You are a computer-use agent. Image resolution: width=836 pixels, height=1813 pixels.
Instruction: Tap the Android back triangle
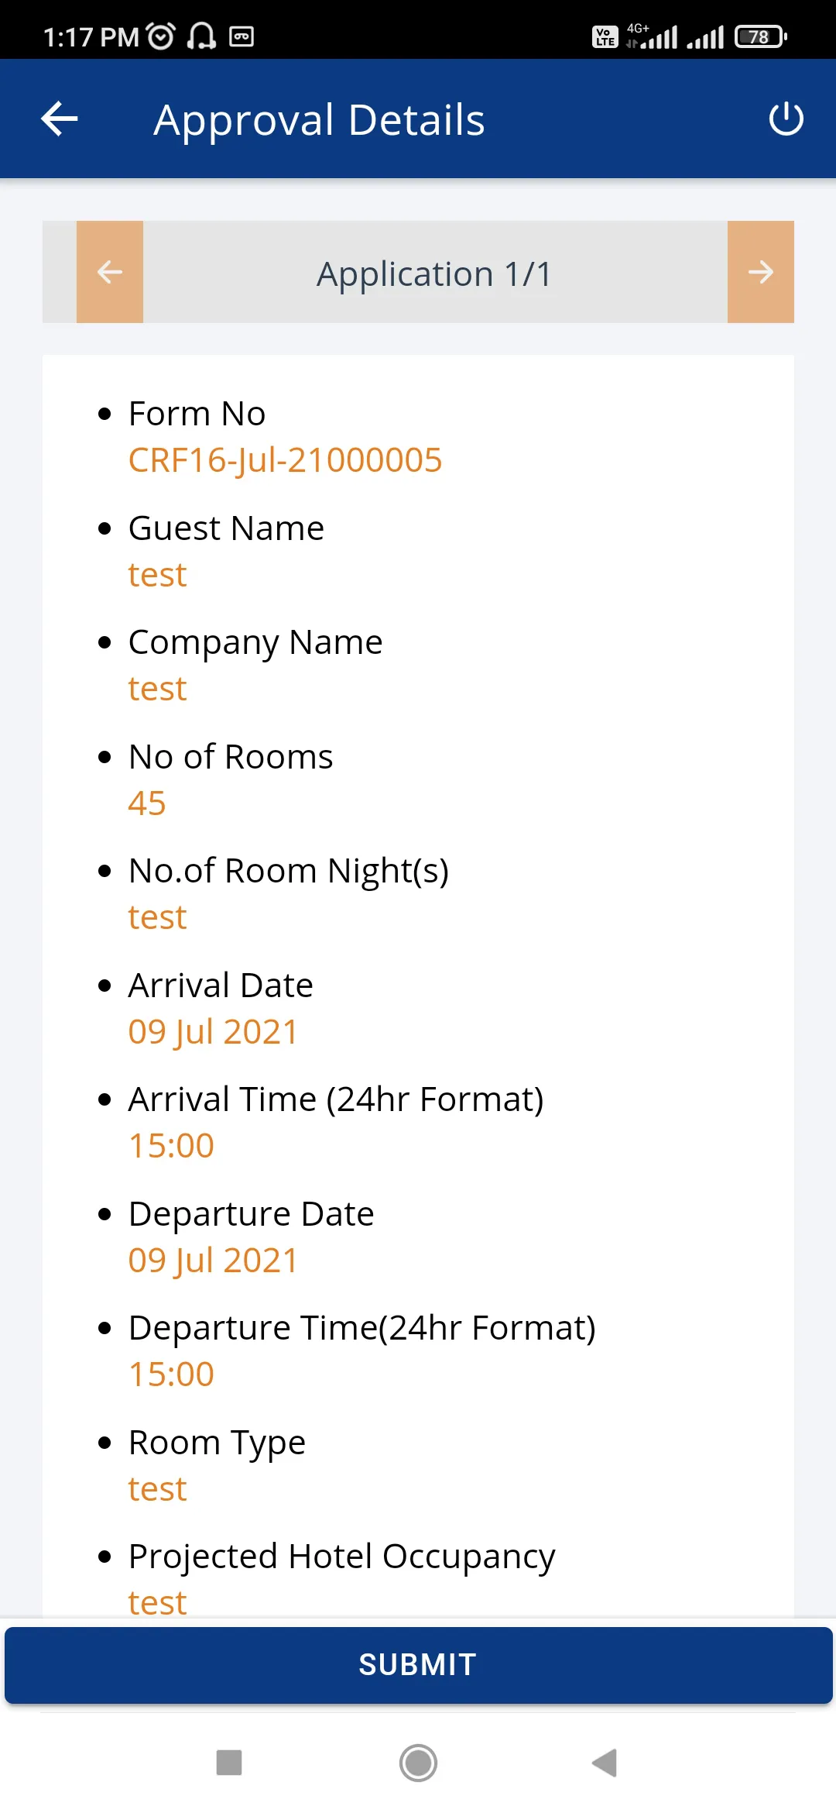point(605,1763)
